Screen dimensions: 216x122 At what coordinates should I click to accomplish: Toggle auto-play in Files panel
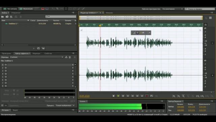[x=43, y=48]
